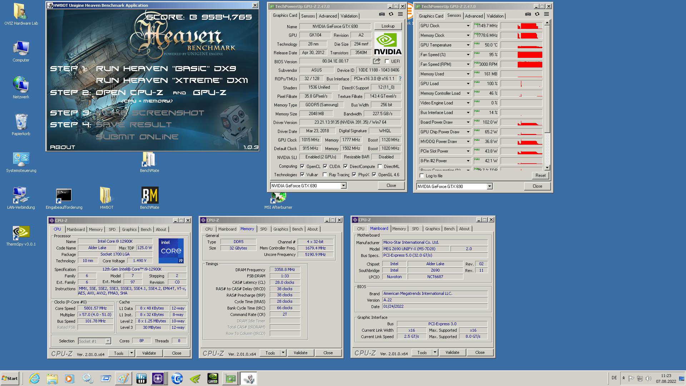The image size is (686, 386).
Task: Click the Bus Interface question mark
Action: pos(400,79)
